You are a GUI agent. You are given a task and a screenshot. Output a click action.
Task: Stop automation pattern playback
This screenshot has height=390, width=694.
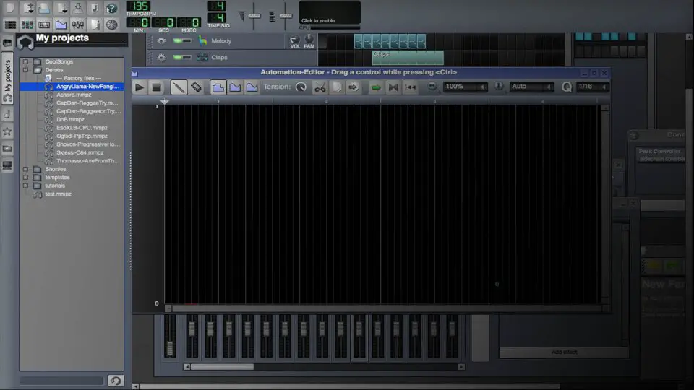(x=156, y=87)
